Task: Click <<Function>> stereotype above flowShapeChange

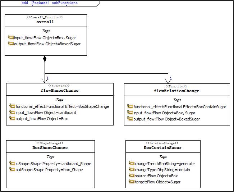Action: 59,86
